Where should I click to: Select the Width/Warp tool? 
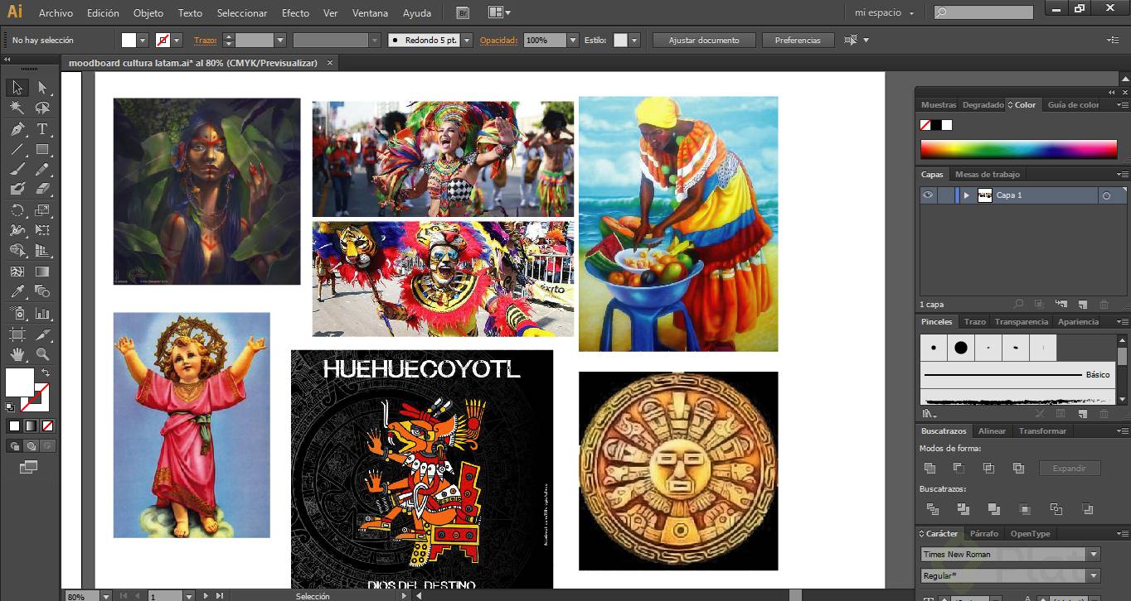click(17, 230)
